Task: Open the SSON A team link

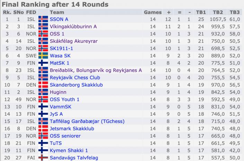Action: [x=59, y=19]
